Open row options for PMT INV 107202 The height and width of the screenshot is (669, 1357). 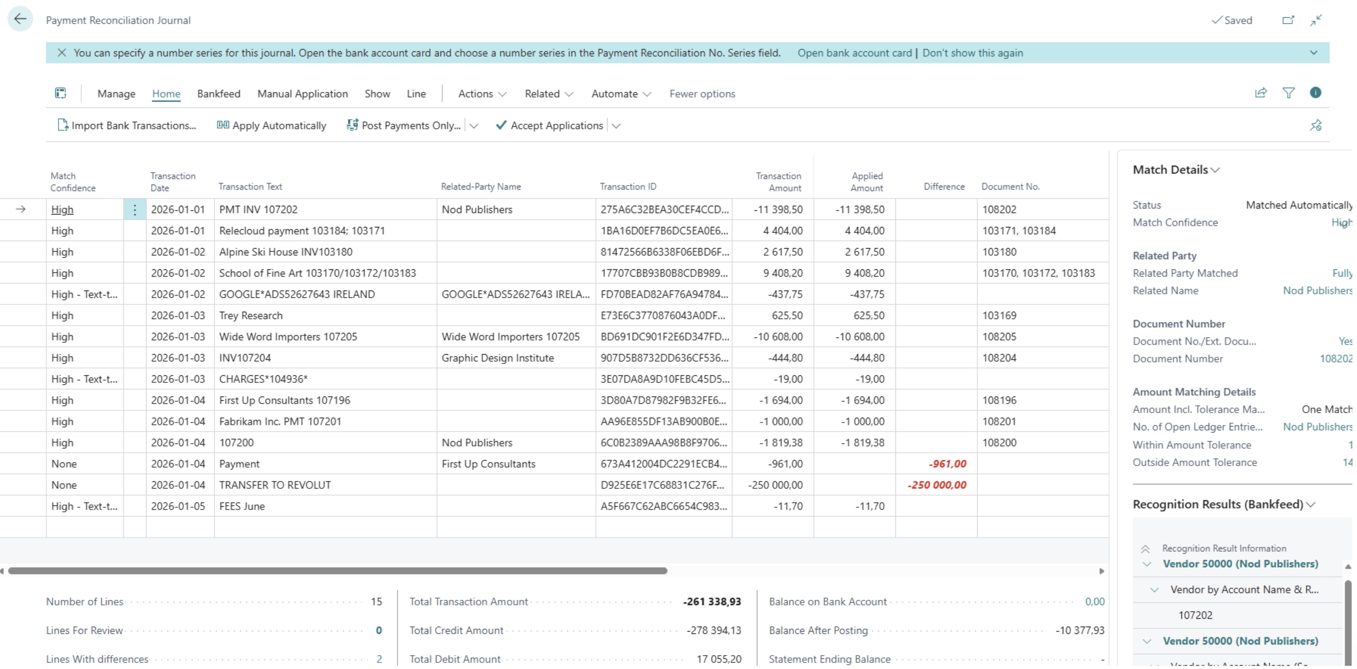point(134,210)
